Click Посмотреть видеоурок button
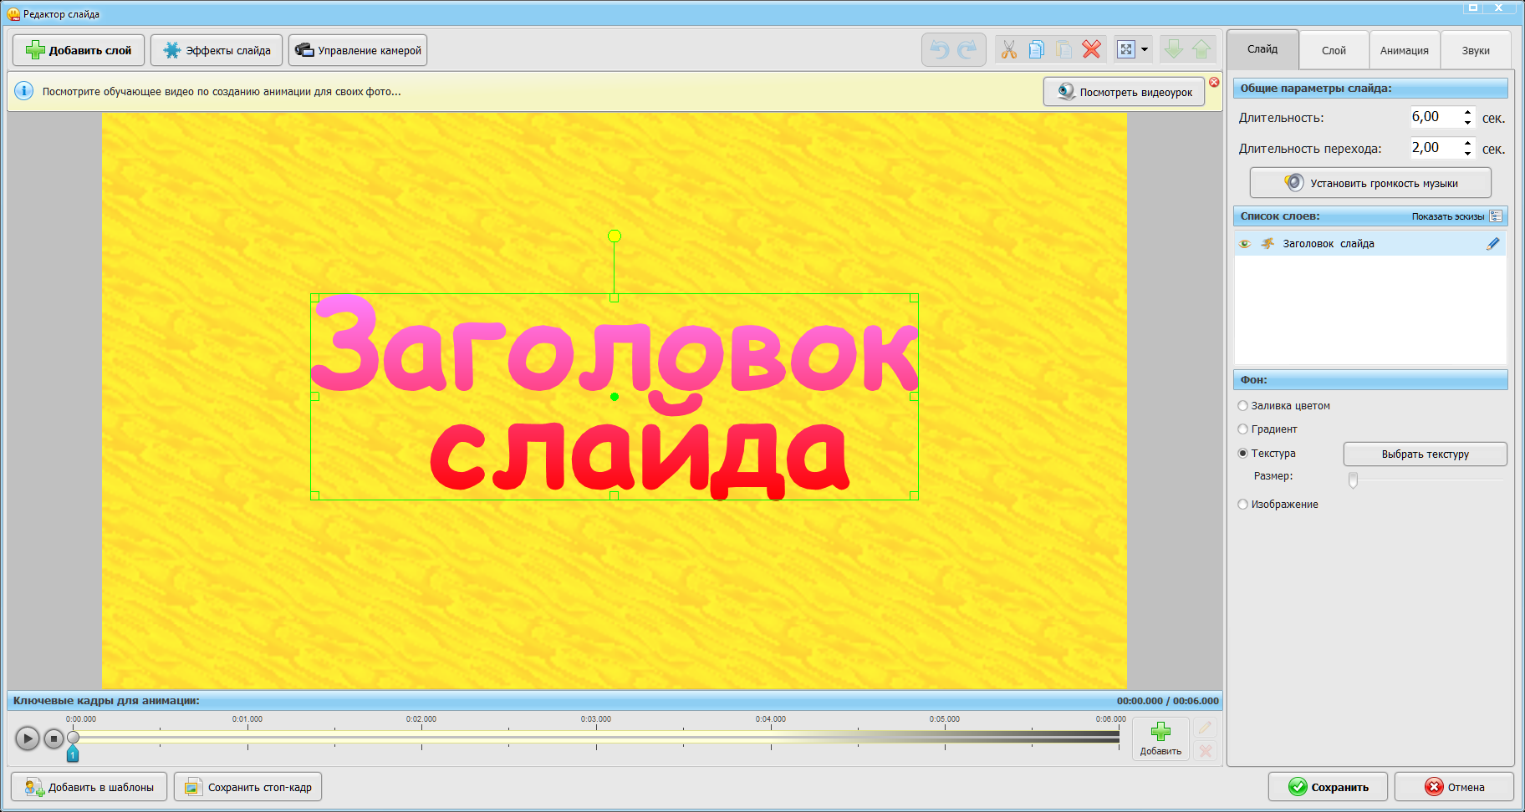The width and height of the screenshot is (1525, 812). [1124, 92]
